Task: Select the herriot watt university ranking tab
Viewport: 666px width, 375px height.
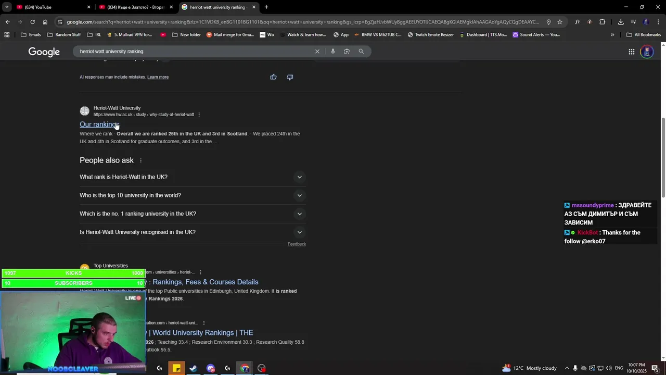Action: click(219, 7)
